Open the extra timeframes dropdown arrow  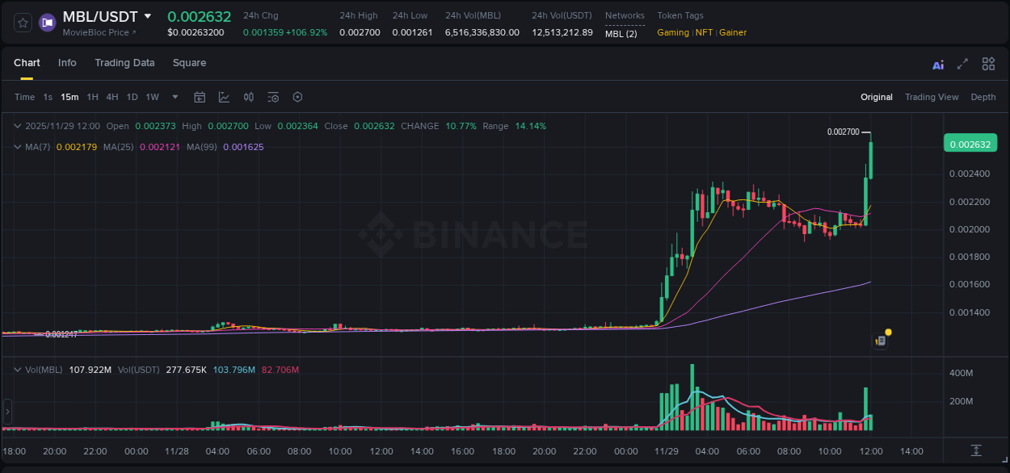174,97
